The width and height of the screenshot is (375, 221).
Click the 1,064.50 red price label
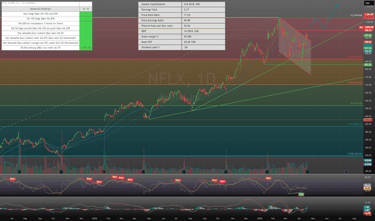369,14
